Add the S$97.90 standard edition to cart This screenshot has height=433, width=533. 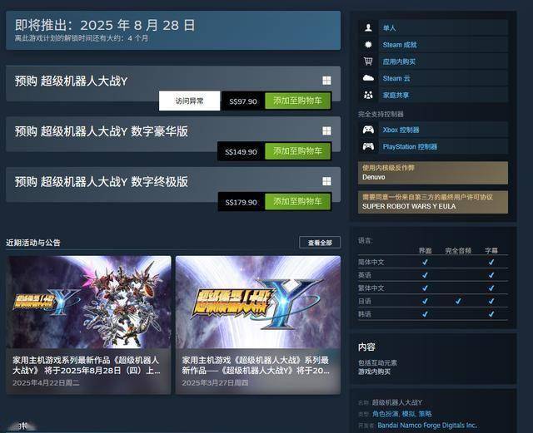pos(297,101)
